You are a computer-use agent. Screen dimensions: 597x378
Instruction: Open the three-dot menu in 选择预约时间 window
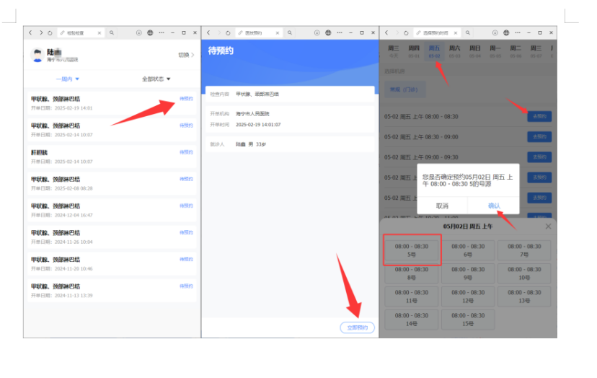click(x=518, y=32)
